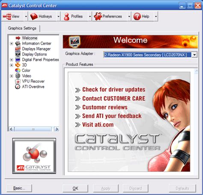Open the Hotkeys dropdown arrow

58,16
